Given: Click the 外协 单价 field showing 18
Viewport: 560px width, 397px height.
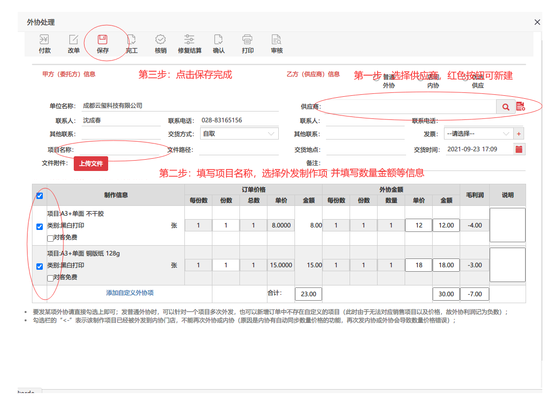Looking at the screenshot, I should (x=418, y=265).
